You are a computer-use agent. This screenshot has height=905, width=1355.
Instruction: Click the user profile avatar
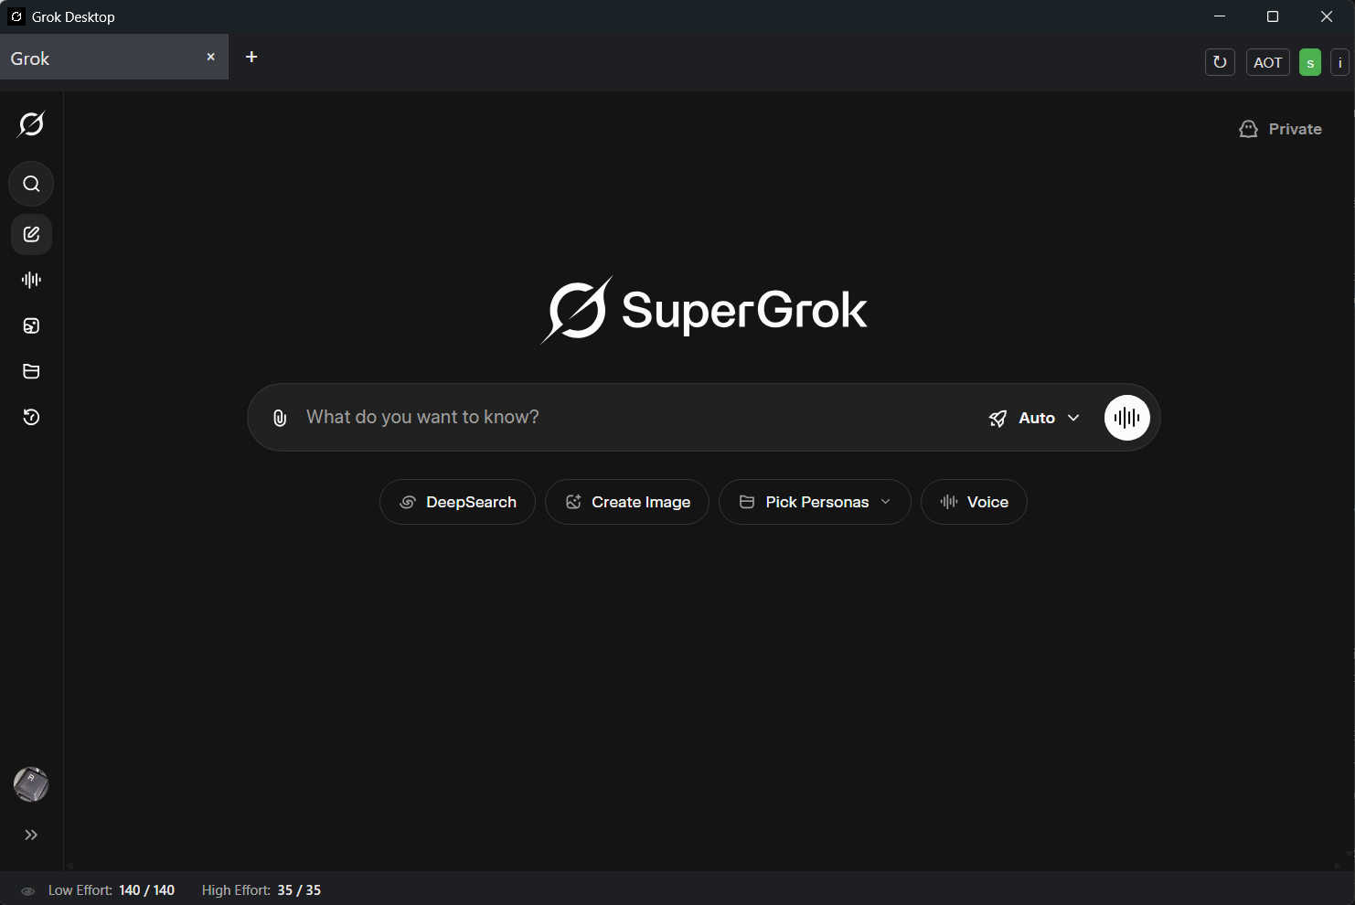[x=31, y=784]
